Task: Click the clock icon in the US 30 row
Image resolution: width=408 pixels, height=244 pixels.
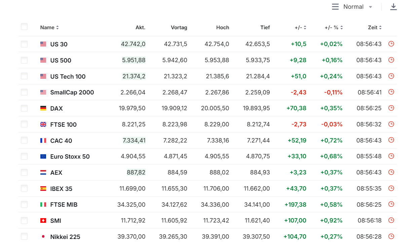Action: pos(391,44)
